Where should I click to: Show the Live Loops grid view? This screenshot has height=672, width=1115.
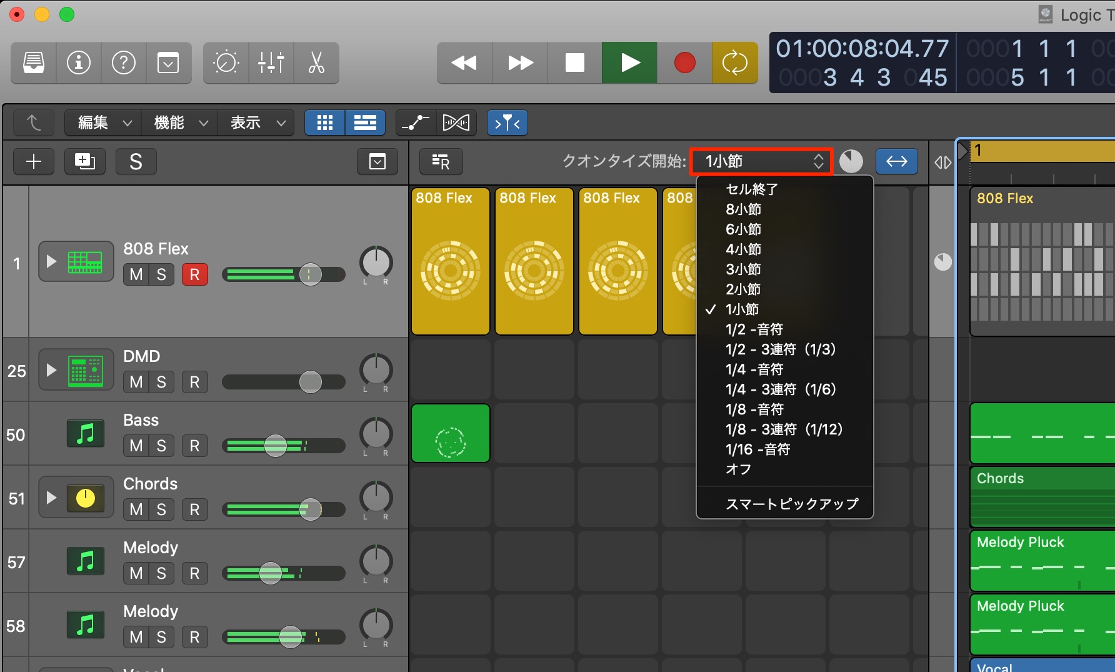tap(324, 123)
